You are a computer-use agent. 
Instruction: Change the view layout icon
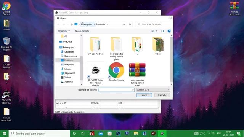[153, 31]
